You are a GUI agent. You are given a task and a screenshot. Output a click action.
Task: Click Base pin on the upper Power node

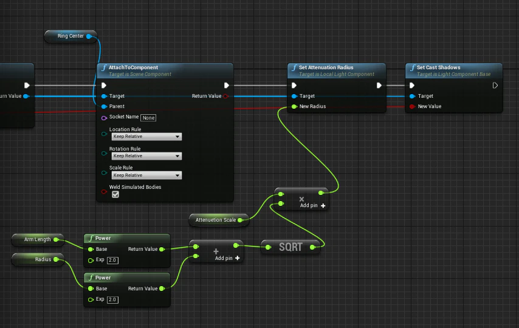click(91, 249)
